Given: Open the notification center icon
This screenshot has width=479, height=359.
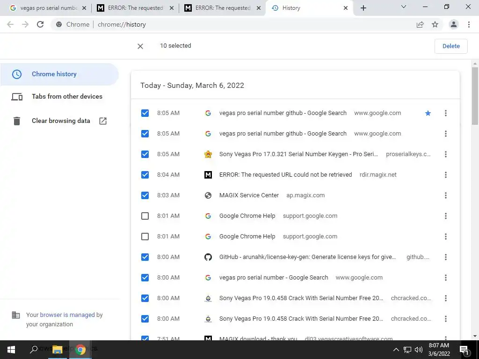Looking at the screenshot, I should click(x=464, y=350).
